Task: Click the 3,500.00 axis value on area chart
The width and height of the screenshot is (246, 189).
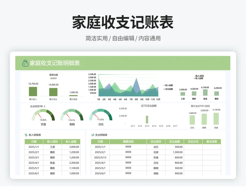Action: [92, 74]
